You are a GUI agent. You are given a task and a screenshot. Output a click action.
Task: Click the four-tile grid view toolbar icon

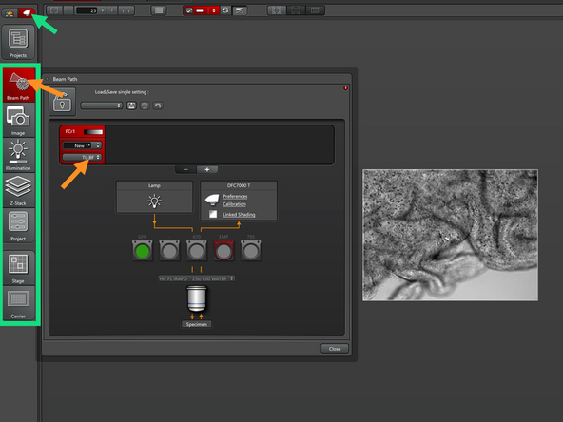click(277, 10)
